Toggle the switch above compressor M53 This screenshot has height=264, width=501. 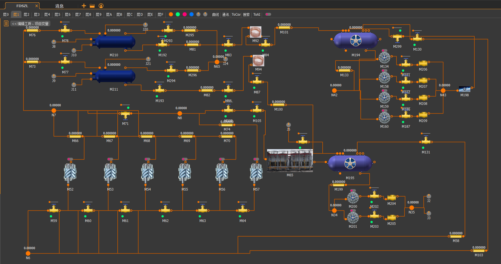pos(110,159)
